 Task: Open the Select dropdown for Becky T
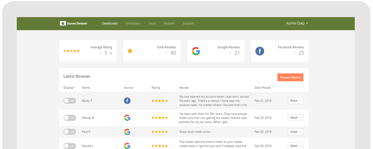[x=295, y=101]
